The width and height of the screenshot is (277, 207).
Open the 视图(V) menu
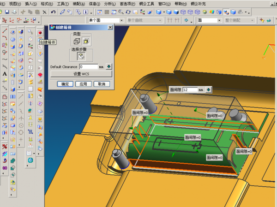pos(15,4)
